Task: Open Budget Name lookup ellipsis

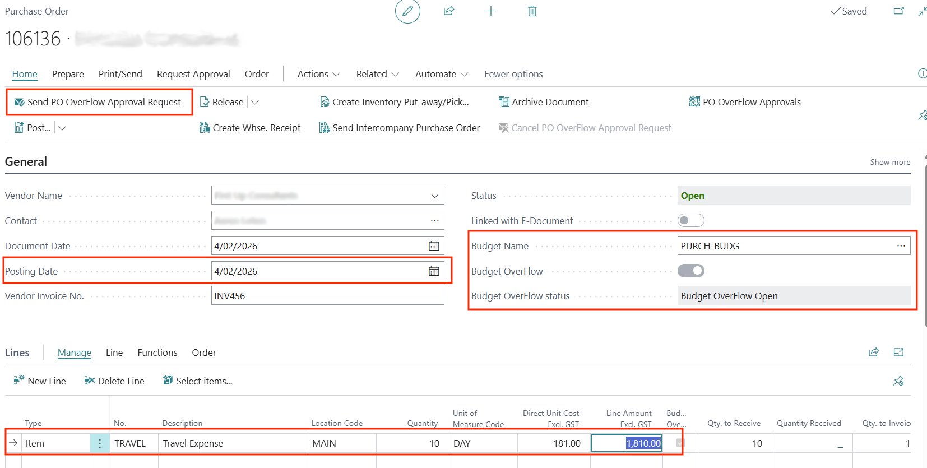Action: pos(901,246)
